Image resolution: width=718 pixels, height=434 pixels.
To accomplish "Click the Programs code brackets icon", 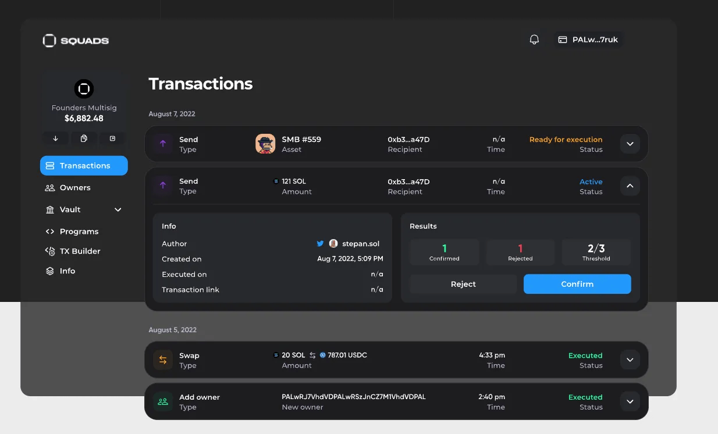I will point(49,231).
